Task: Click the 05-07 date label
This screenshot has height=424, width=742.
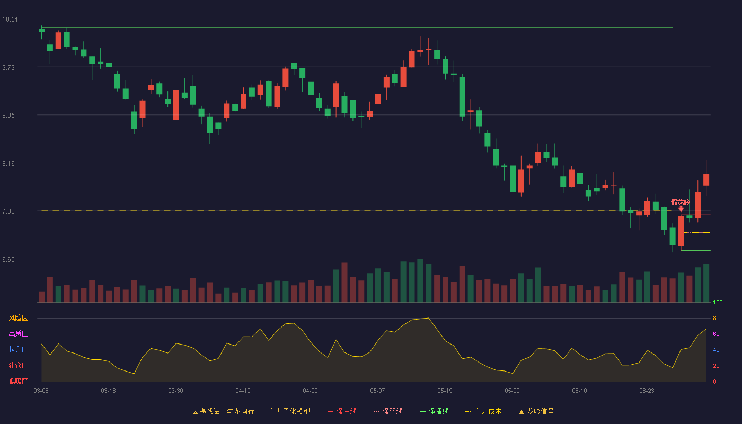Action: 377,391
